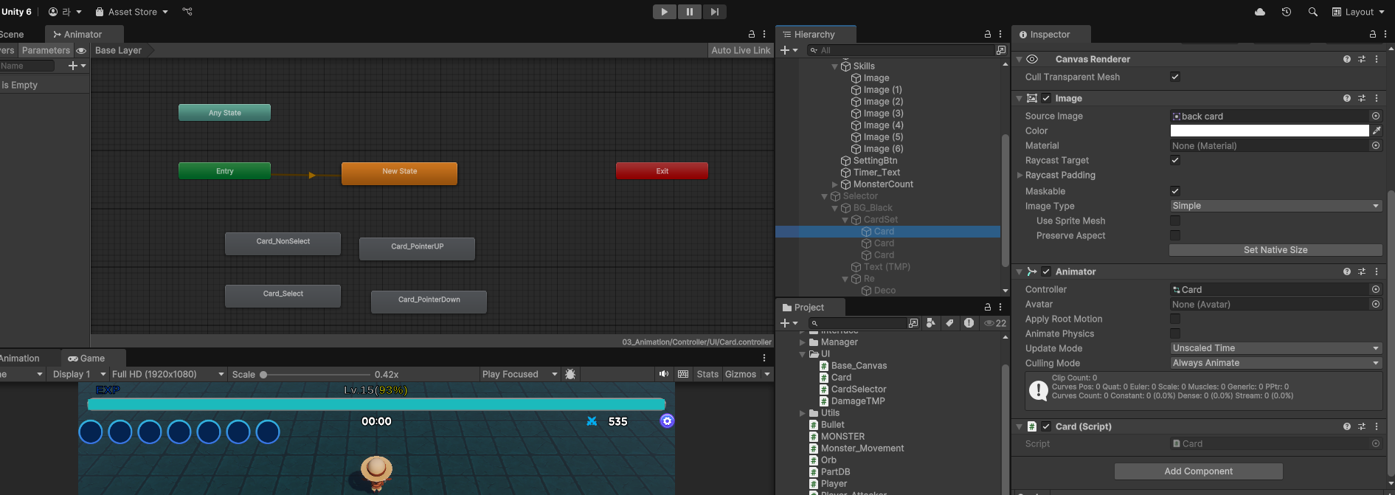
Task: Click the Auto Live Link button
Action: point(741,50)
